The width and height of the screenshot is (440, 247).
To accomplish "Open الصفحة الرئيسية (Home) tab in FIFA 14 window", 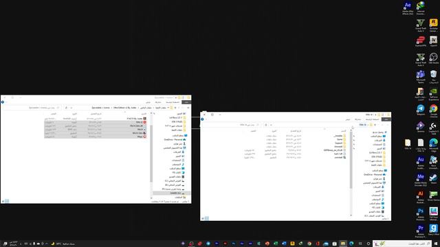I will (x=373, y=119).
